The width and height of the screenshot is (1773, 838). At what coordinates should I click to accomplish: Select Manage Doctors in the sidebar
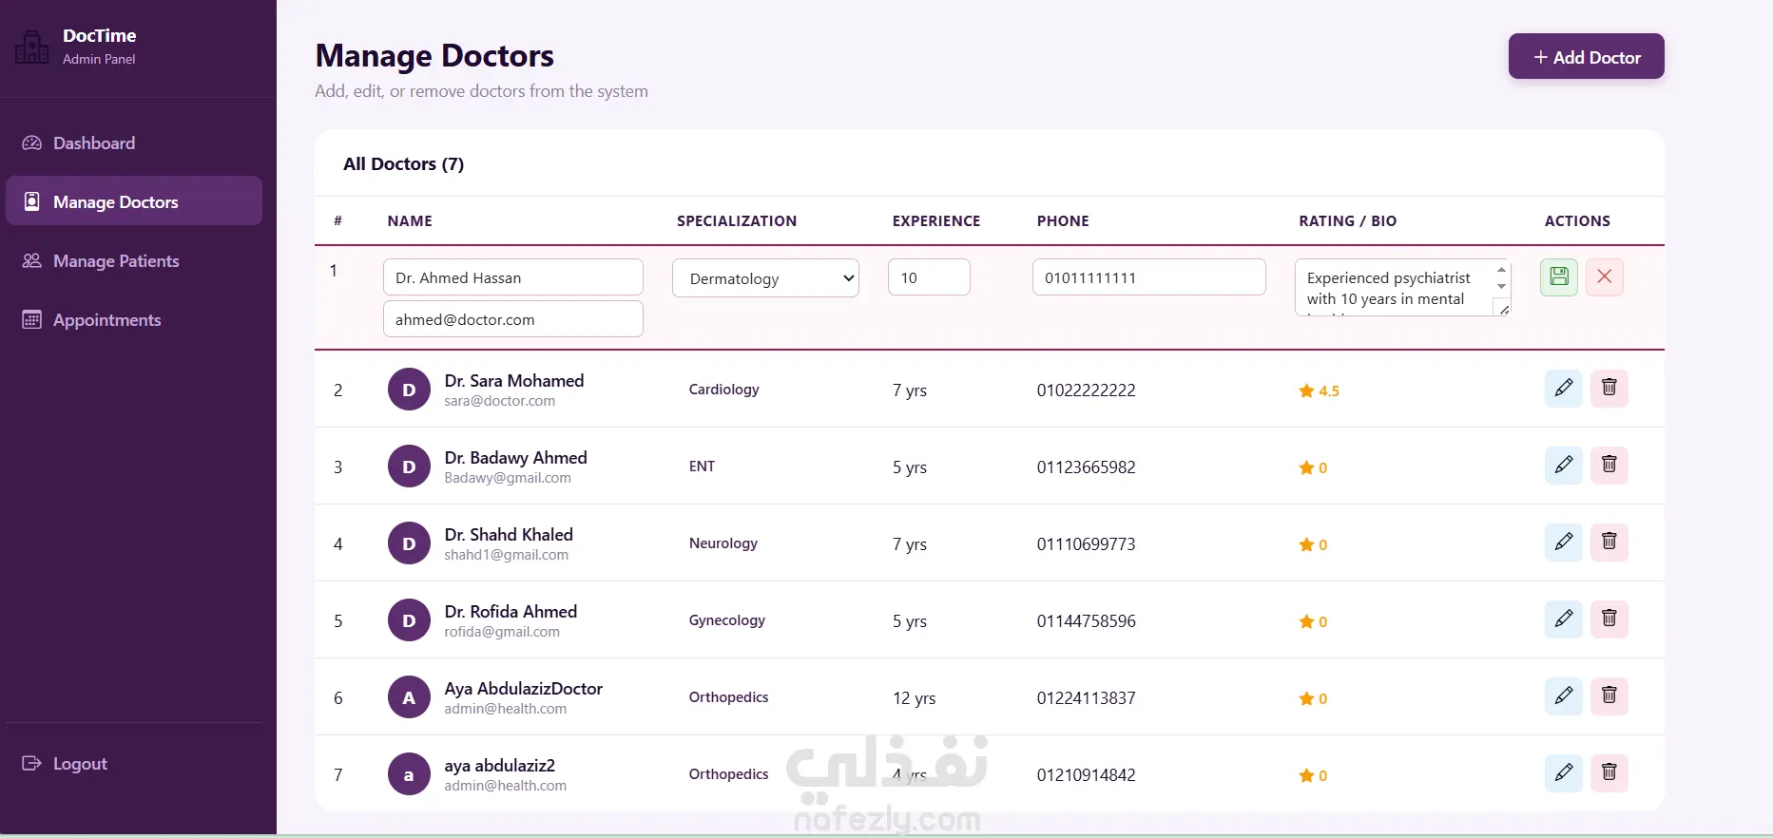point(115,201)
